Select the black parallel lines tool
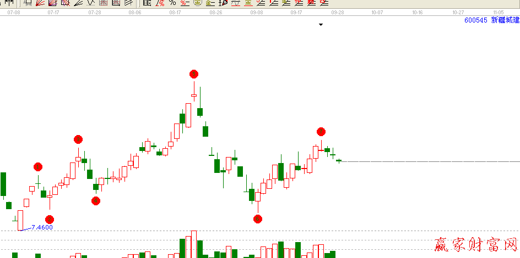This screenshot has width=520, height=258. tap(128, 3)
